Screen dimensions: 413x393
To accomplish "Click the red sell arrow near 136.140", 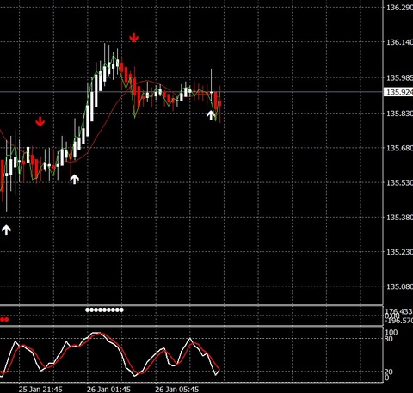I will (x=133, y=38).
